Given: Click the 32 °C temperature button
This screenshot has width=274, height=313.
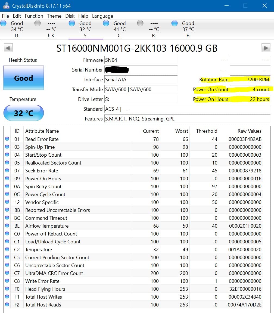Looking at the screenshot, I should pos(24,113).
